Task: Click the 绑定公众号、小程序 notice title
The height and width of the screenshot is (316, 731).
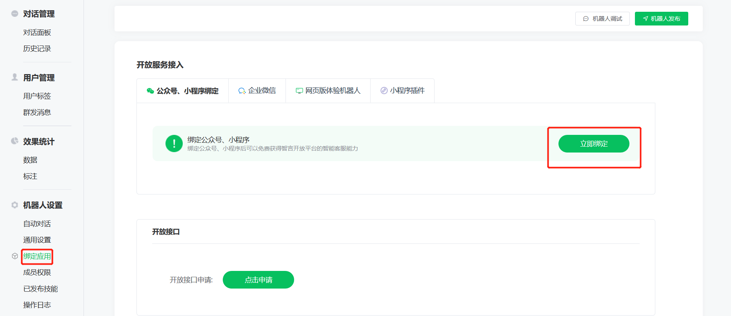Action: 218,140
